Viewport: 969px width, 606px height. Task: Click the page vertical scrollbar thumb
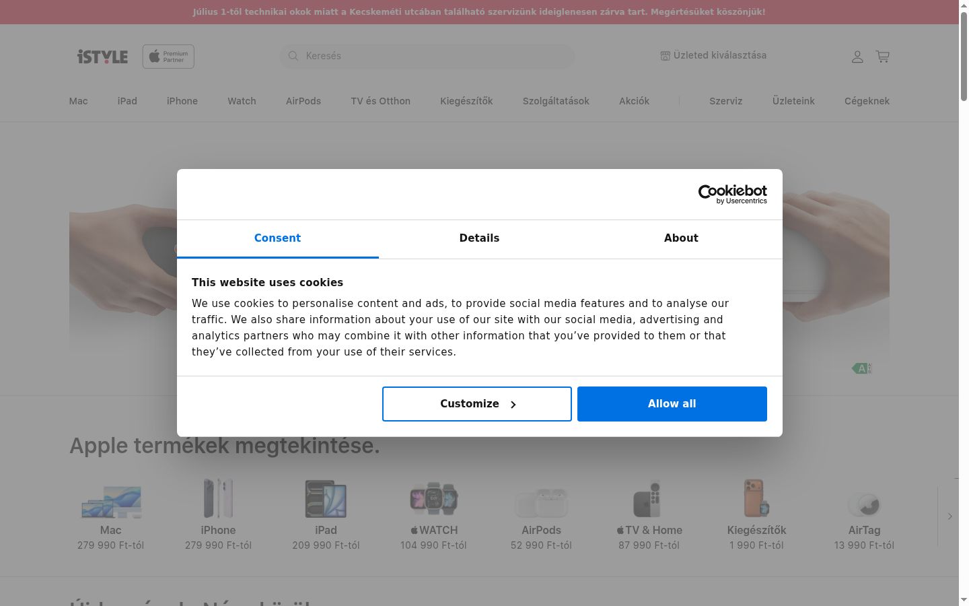pos(964,57)
